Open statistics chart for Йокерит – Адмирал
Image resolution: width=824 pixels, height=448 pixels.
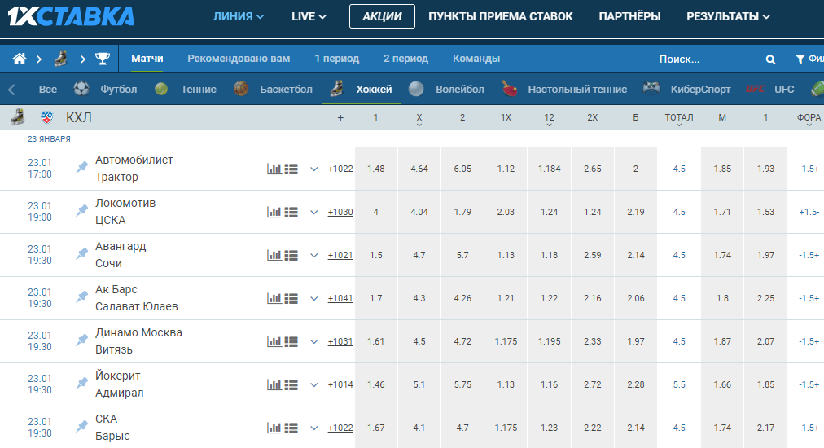click(x=274, y=384)
